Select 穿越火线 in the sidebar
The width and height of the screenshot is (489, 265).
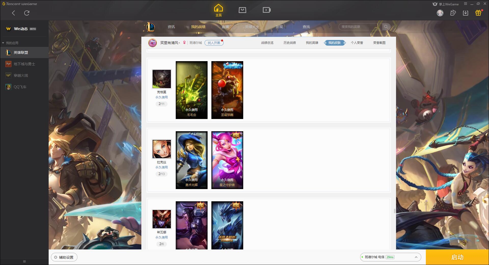(24, 75)
